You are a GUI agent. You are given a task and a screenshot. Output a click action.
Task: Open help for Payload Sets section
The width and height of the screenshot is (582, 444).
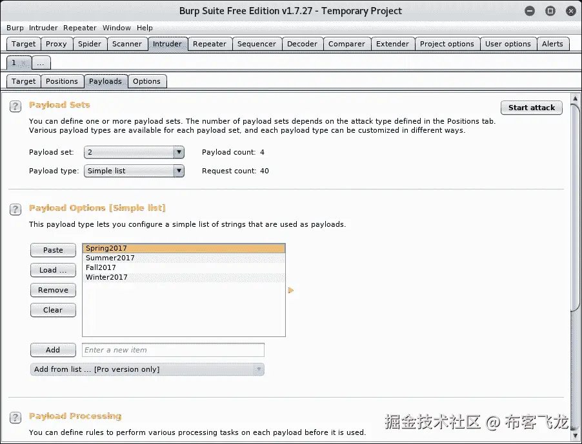[x=15, y=107]
